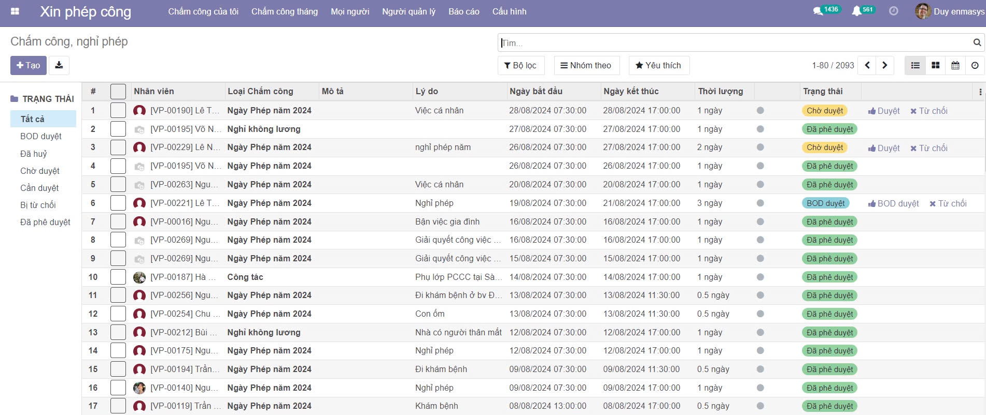Image resolution: width=986 pixels, height=415 pixels.
Task: Open the Yêu thích favorites dropdown
Action: [x=658, y=65]
